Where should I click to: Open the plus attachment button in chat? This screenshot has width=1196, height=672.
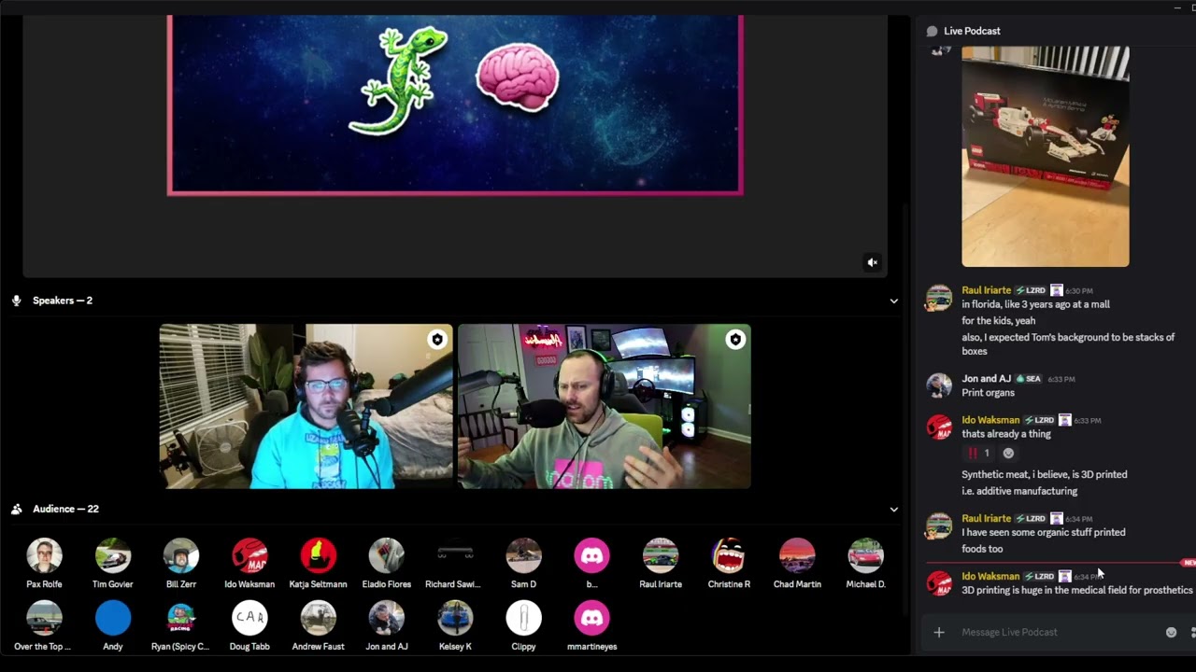(x=939, y=633)
